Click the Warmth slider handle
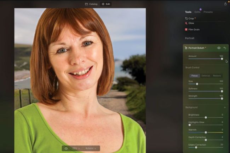230x153 pixels. 206,133
